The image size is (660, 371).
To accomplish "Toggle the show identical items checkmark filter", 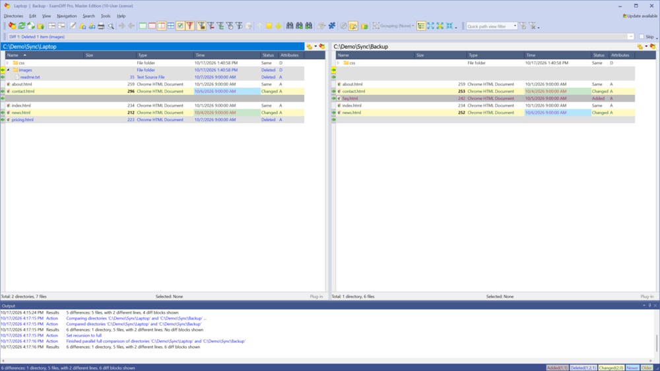I will pos(180,26).
